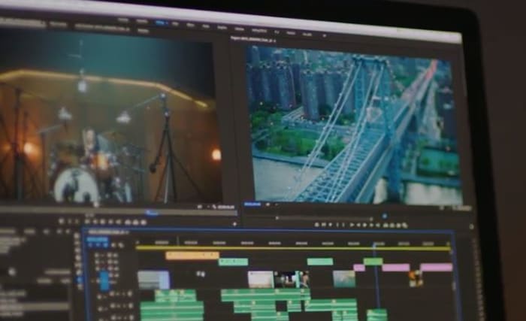Select the teal sky video clip thumbnail
Image resolution: width=526 pixels, height=321 pixels.
point(344,280)
